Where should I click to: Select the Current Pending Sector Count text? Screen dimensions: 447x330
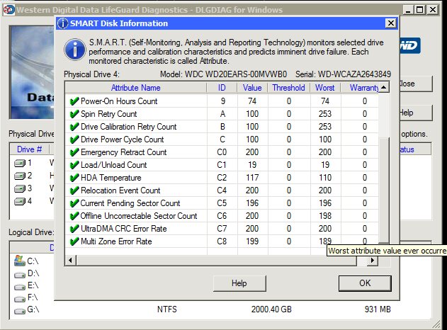point(130,203)
